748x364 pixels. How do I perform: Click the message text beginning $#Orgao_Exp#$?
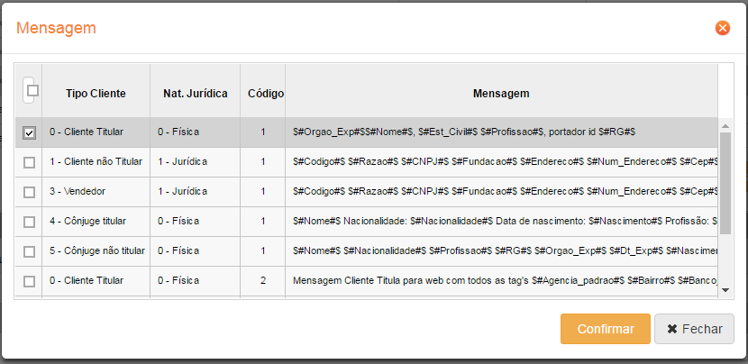click(464, 132)
